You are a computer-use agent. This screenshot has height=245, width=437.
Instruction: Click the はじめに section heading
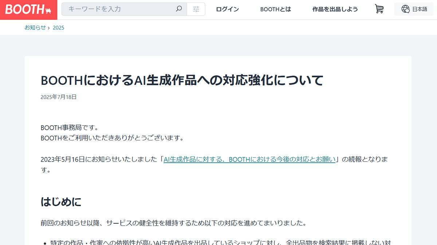pyautogui.click(x=60, y=201)
